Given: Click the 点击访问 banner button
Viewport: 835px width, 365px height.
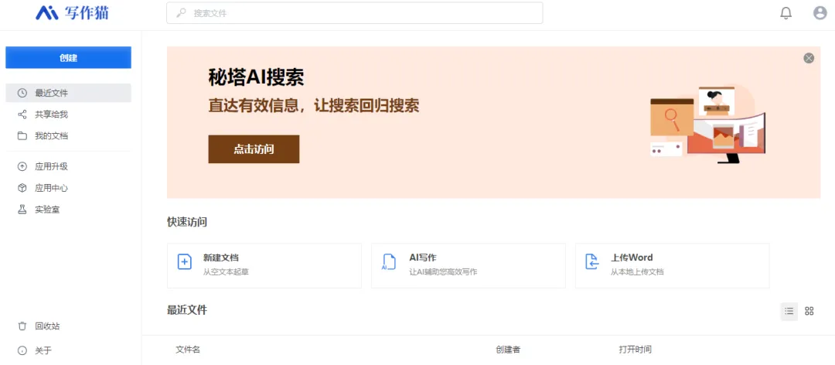Looking at the screenshot, I should (x=254, y=149).
